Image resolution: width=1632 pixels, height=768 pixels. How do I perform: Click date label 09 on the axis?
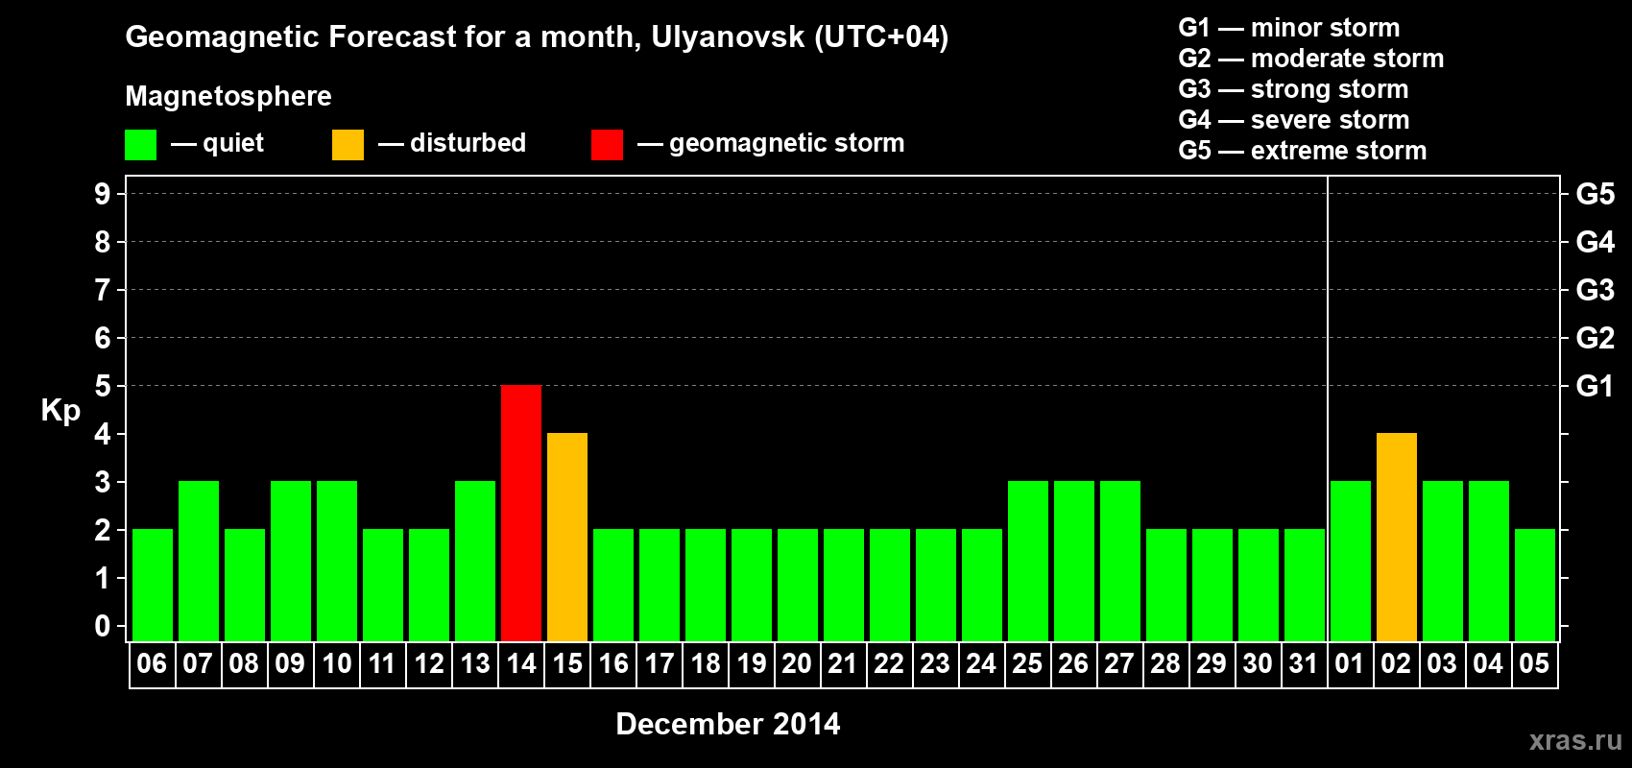point(290,663)
